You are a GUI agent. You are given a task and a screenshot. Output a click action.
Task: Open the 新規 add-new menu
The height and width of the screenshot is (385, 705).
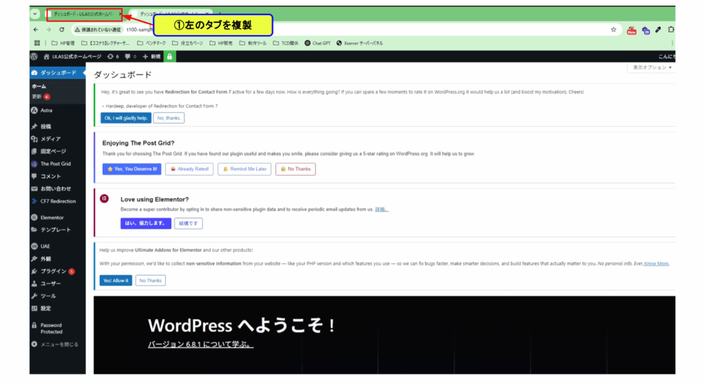coord(151,56)
